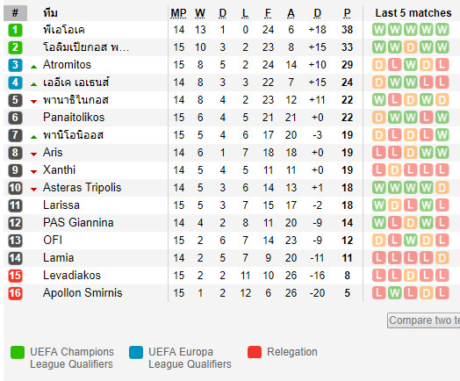Sort table by MP column header
This screenshot has height=381, width=460.
[178, 13]
